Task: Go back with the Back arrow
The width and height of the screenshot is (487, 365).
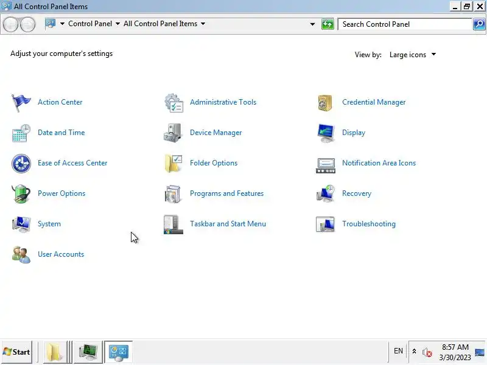Action: coord(11,24)
